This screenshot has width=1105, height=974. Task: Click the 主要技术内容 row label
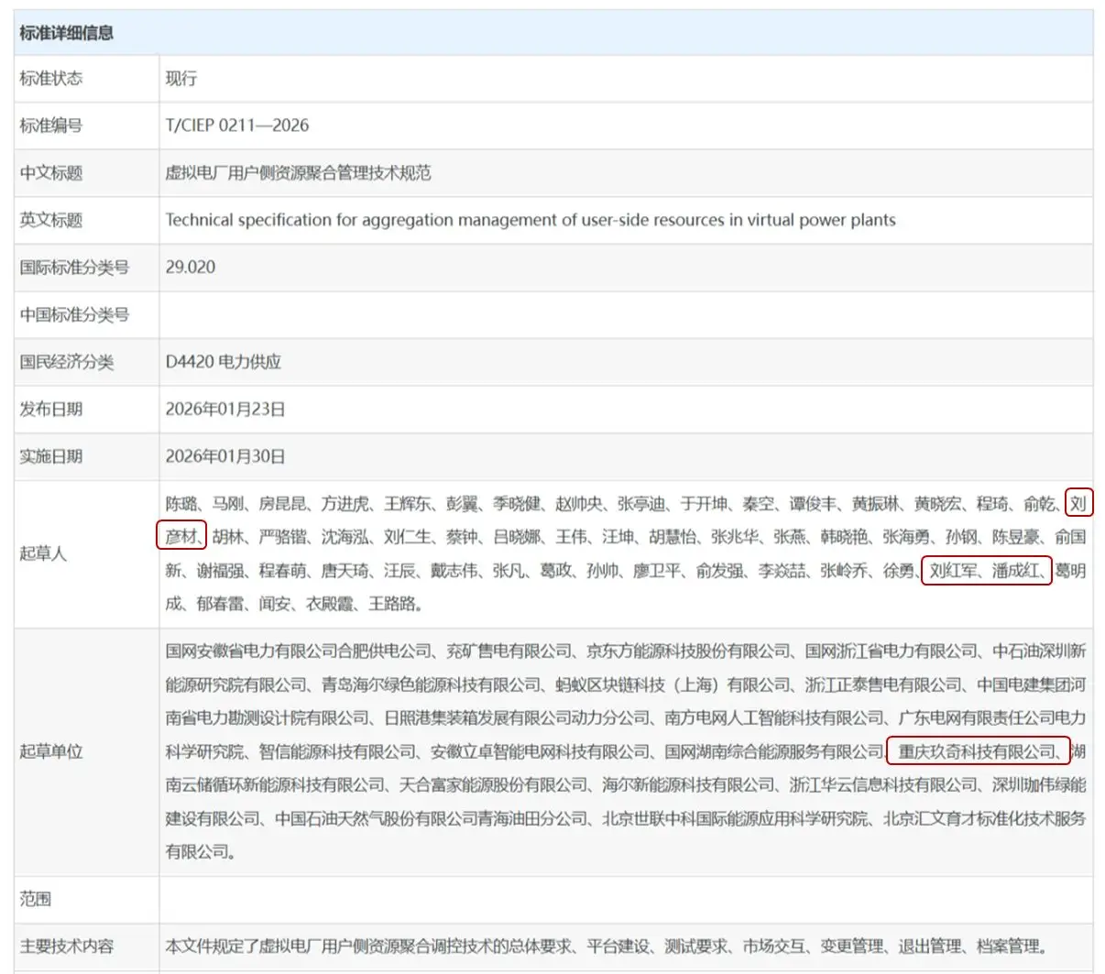[x=67, y=947]
